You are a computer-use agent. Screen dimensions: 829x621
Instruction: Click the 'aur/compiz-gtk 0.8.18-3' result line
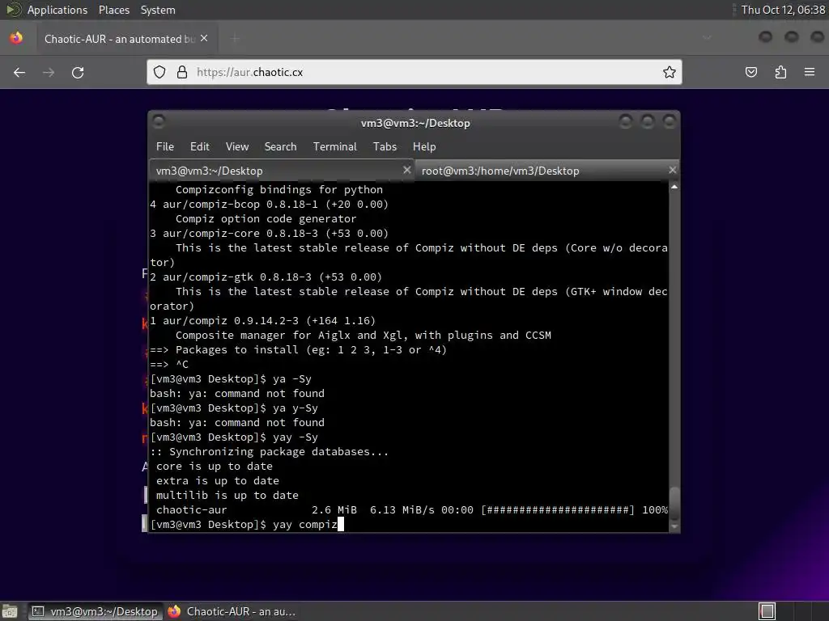point(266,277)
